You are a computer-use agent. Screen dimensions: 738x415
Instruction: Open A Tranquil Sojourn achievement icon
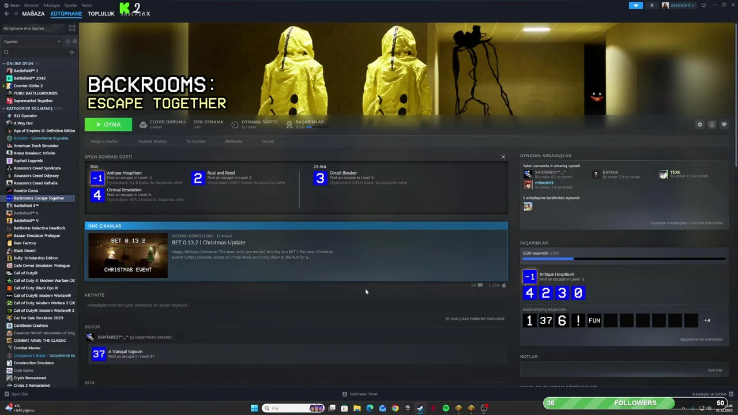(x=99, y=354)
